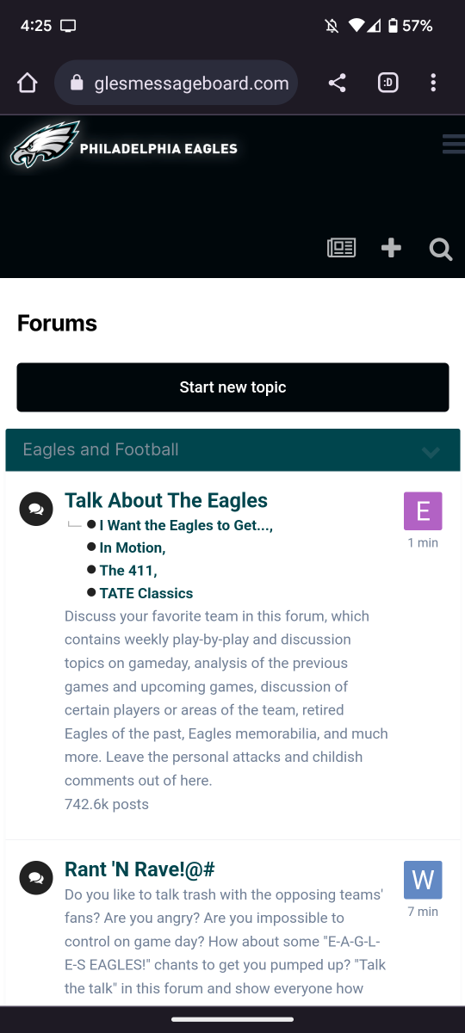Tap speech bubble icon beside Rant 'N Rave

(36, 878)
